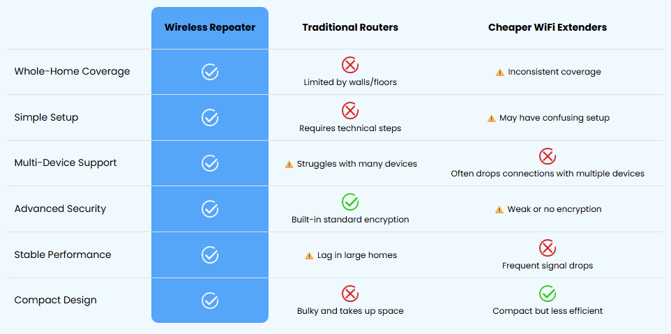Click the Wireless Repeater Compact Design checkmark
Viewport: 671px width, 334px height.
[x=210, y=301]
